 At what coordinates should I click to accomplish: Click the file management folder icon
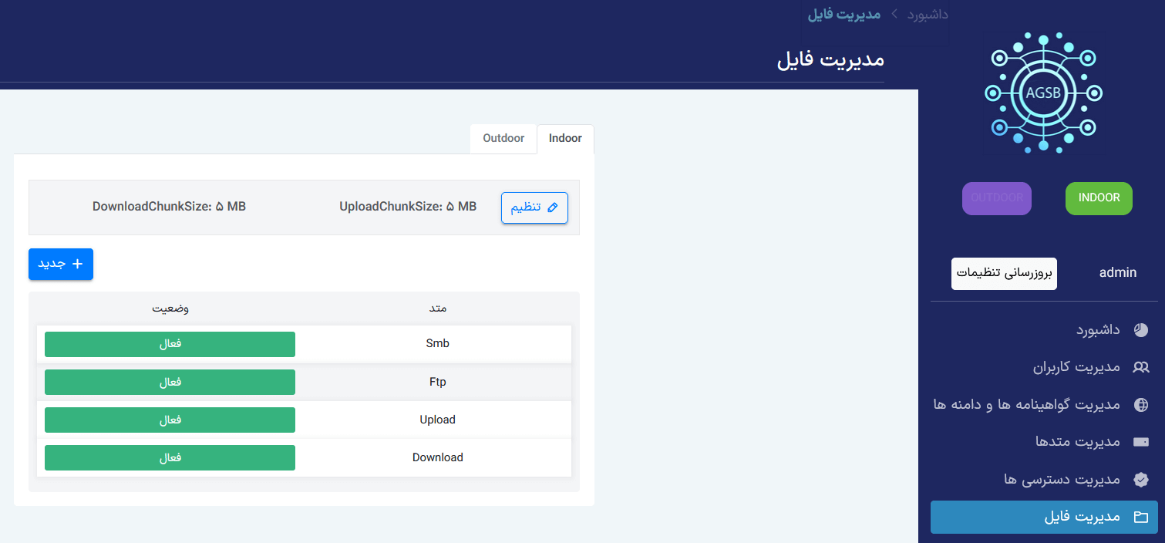click(x=1140, y=517)
